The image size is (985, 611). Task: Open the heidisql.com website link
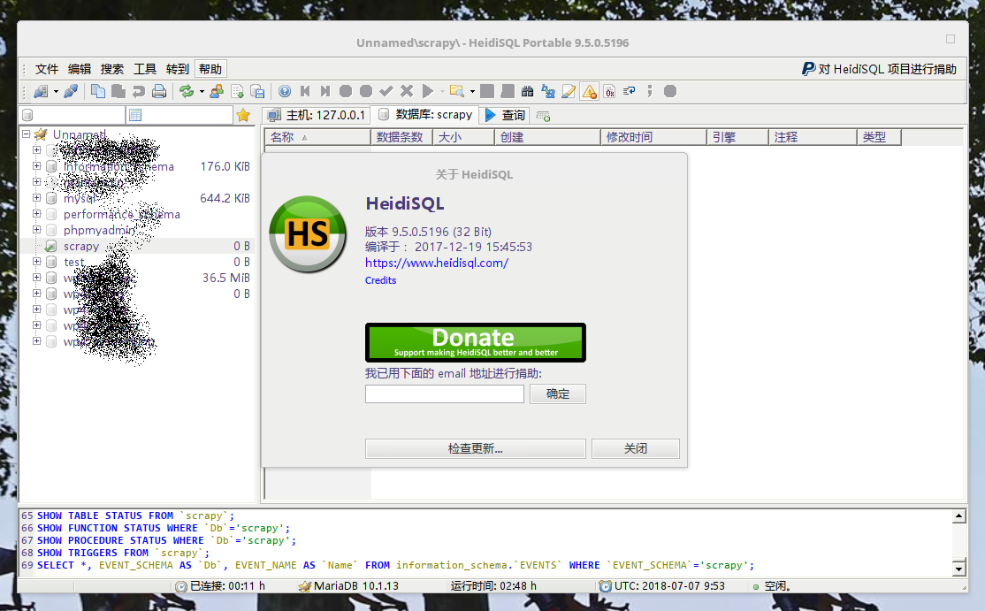[437, 263]
